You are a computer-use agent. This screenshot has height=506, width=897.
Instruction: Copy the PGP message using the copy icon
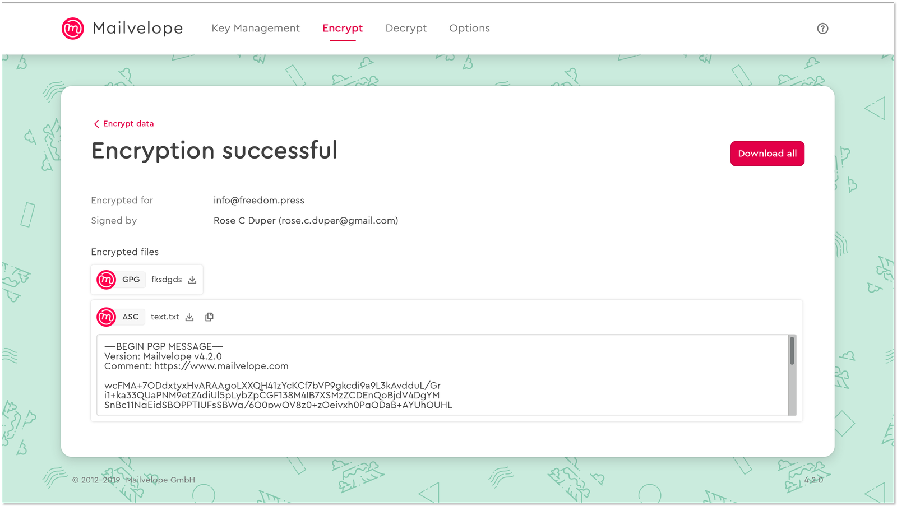209,317
